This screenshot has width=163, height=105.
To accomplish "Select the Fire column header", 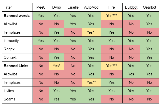I will [x=111, y=7].
